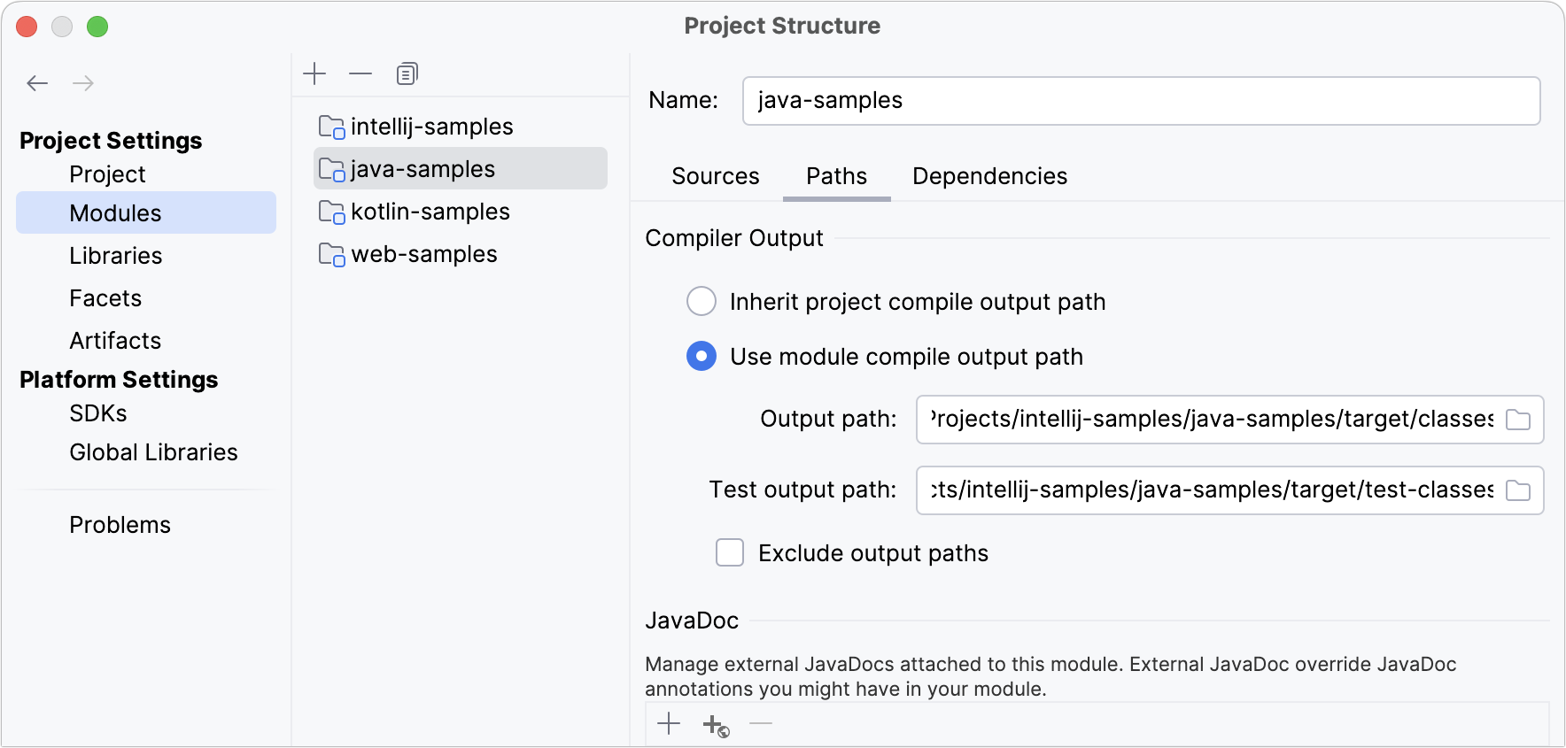The width and height of the screenshot is (1566, 748).
Task: Select the web-samples module
Action: click(x=423, y=254)
